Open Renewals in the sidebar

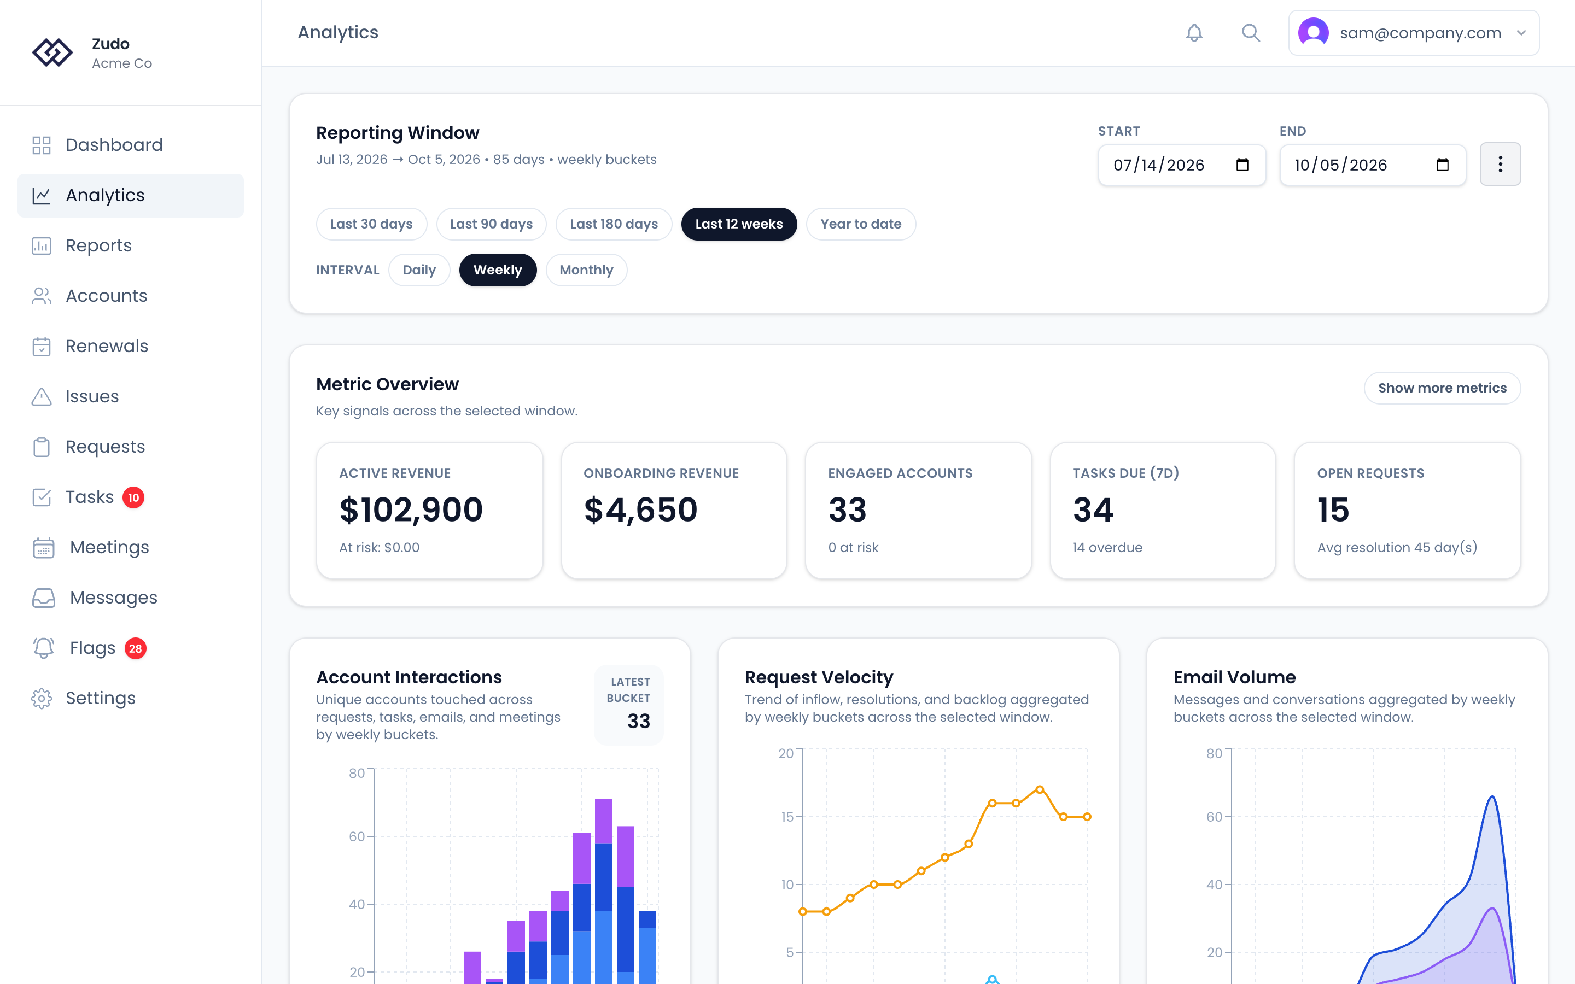[131, 346]
